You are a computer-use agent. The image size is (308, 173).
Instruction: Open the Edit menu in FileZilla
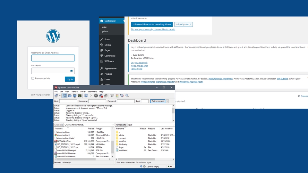[x=61, y=92]
